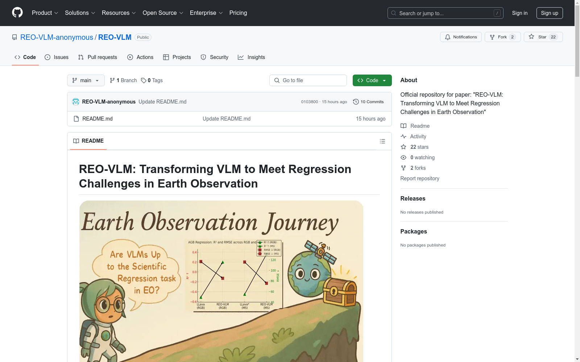580x362 pixels.
Task: Click the watching eye icon in About
Action: 403,157
